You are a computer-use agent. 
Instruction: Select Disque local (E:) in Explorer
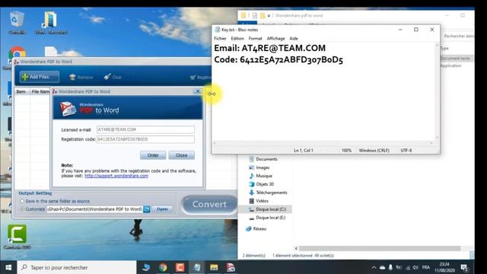click(271, 218)
